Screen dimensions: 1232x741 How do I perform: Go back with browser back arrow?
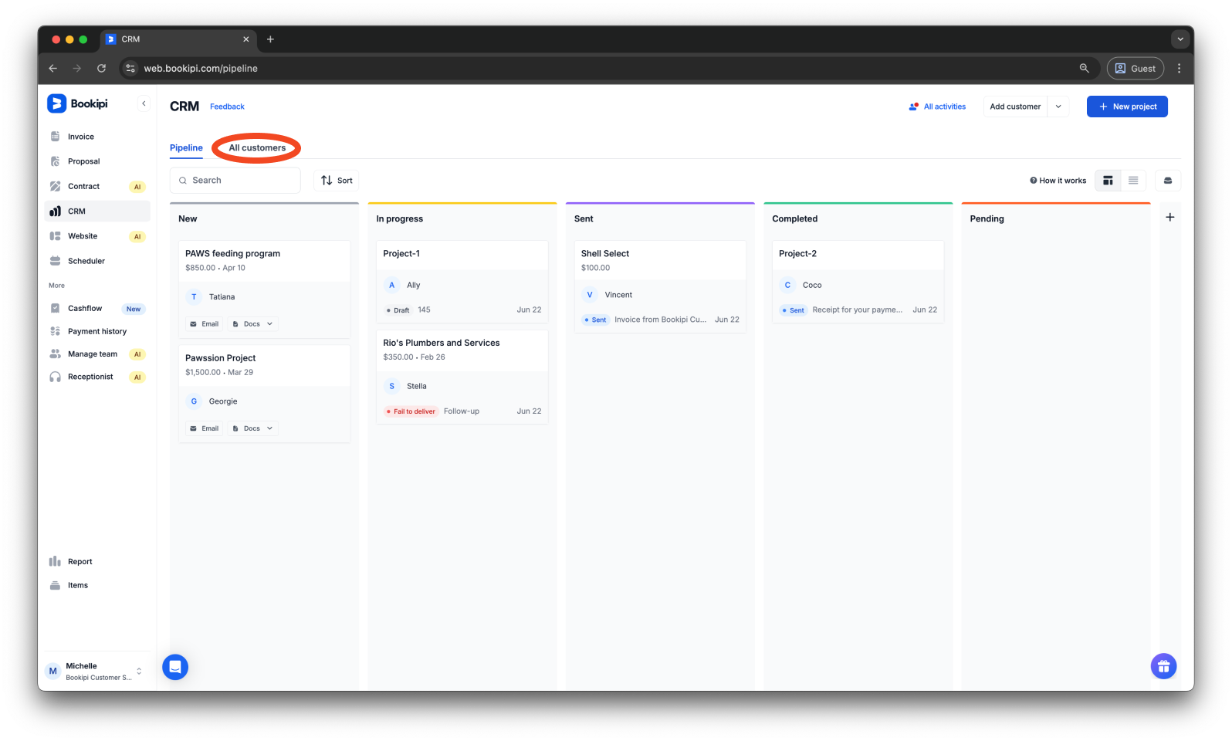click(53, 69)
